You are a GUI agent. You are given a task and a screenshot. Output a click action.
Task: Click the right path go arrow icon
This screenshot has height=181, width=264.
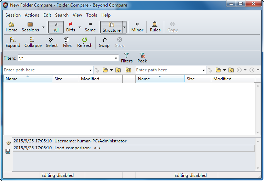point(210,70)
